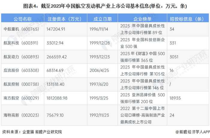Click the slash in 航发控制 bidding cell
The height and width of the screenshot is (138, 210).
point(170,84)
